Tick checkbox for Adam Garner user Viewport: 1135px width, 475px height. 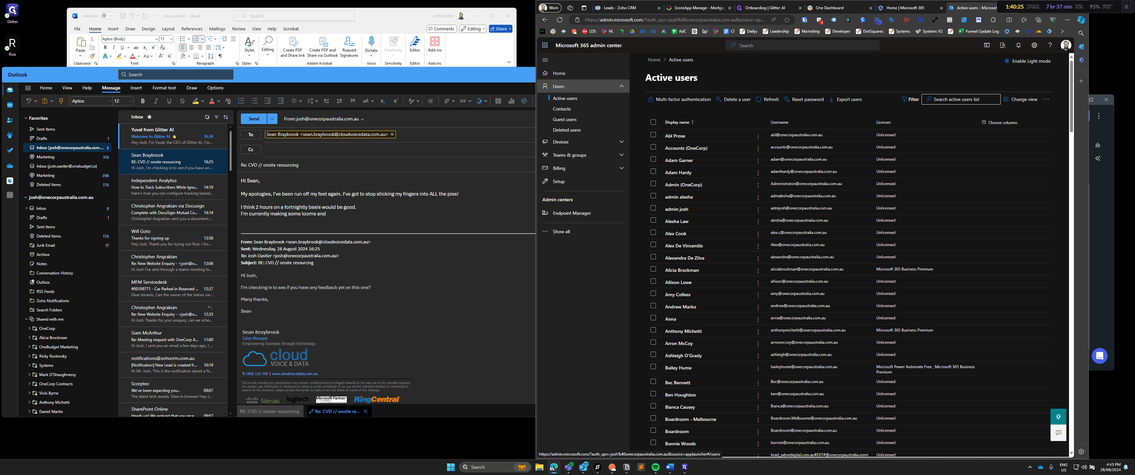coord(653,159)
